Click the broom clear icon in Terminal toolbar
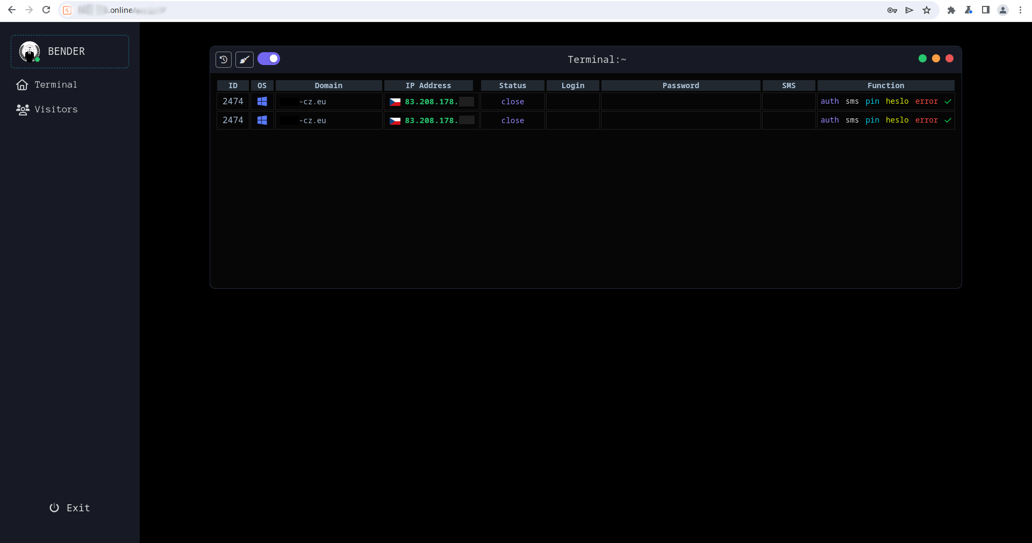 (245, 59)
